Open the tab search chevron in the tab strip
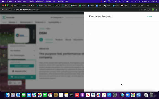Image resolution: width=159 pixels, height=99 pixels. tap(156, 5)
